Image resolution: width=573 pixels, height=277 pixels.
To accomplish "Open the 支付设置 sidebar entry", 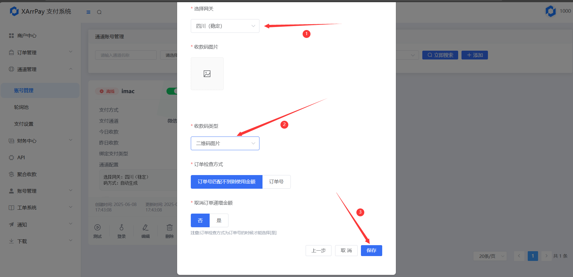I will (23, 124).
